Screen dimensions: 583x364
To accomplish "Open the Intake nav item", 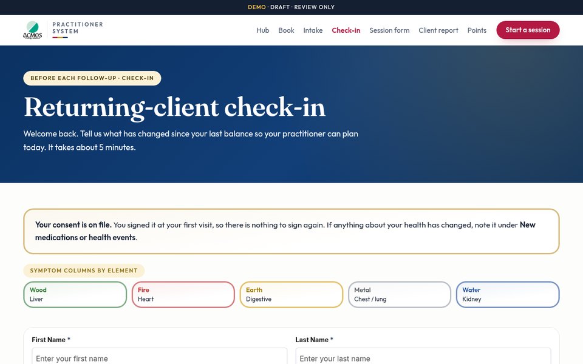I will click(x=313, y=30).
